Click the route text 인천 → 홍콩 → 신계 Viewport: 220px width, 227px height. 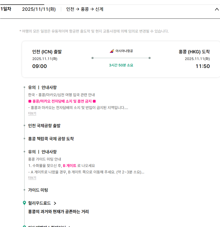coord(85,9)
